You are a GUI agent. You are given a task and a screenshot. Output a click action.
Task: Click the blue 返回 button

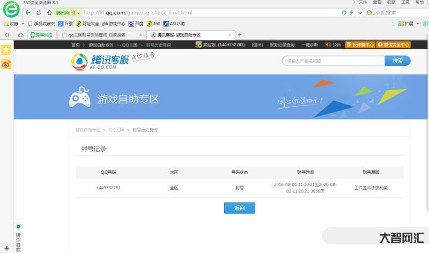click(239, 208)
